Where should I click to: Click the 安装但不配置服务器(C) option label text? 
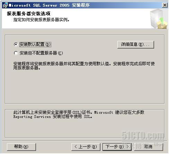point(41,53)
